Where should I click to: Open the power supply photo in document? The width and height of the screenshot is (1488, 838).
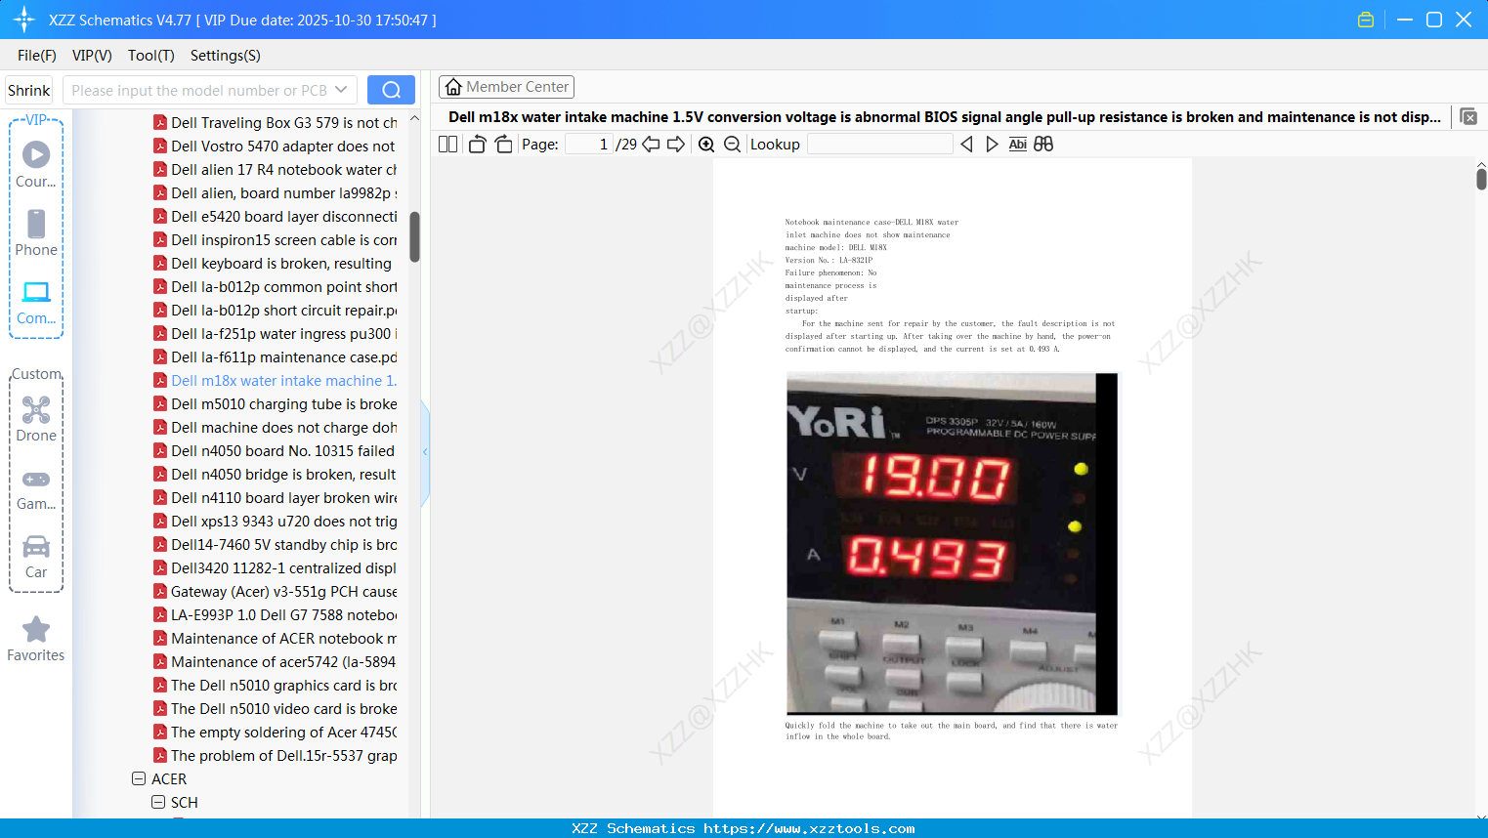pos(952,543)
